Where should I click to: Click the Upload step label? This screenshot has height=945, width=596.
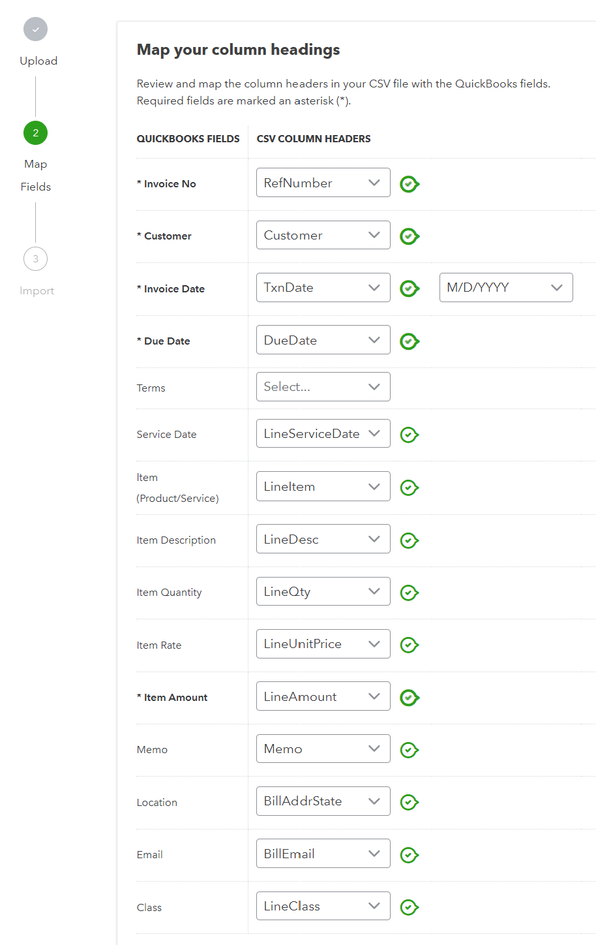pyautogui.click(x=38, y=61)
